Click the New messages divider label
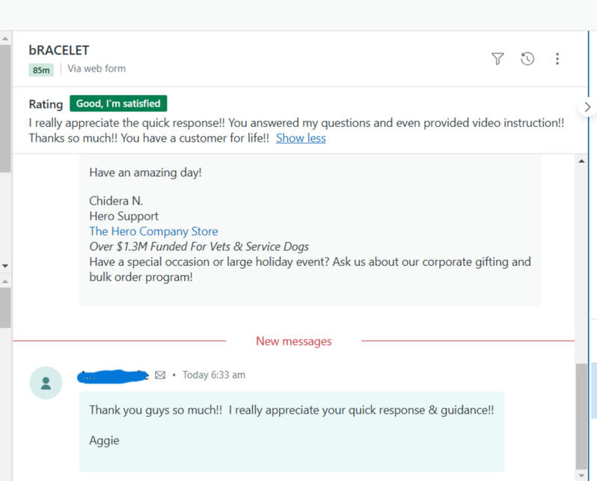The image size is (597, 481). 293,341
